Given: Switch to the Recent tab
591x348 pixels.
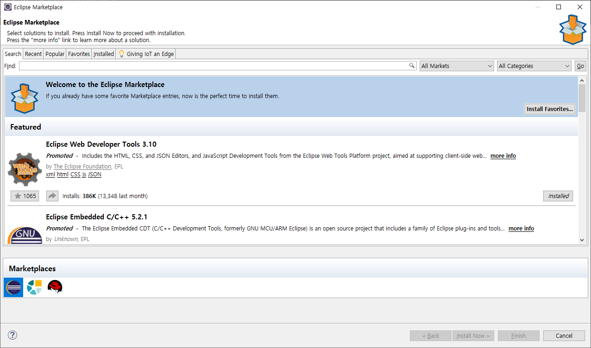Looking at the screenshot, I should pyautogui.click(x=33, y=54).
